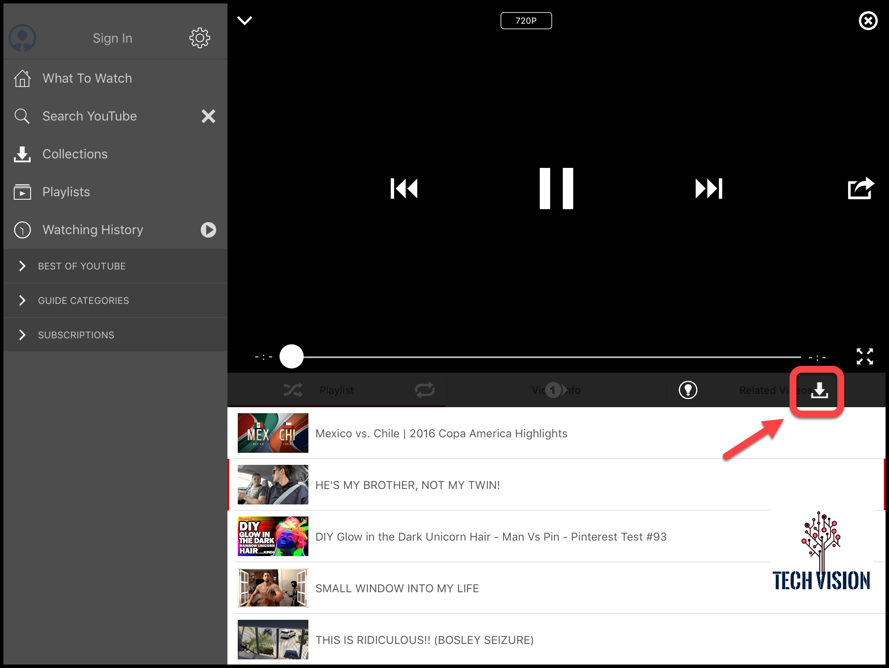The height and width of the screenshot is (668, 889).
Task: Open the settings gear in sidebar
Action: point(199,38)
